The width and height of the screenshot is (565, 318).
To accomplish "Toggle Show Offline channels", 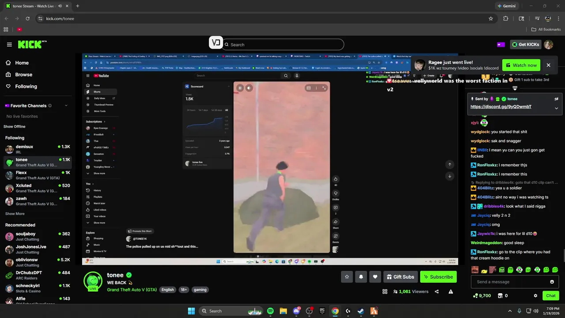I will (15, 127).
